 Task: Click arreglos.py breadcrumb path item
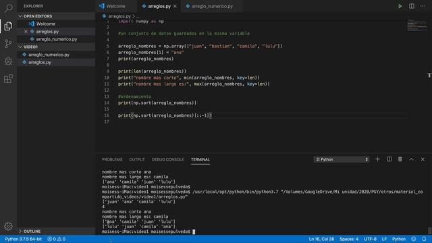[119, 16]
